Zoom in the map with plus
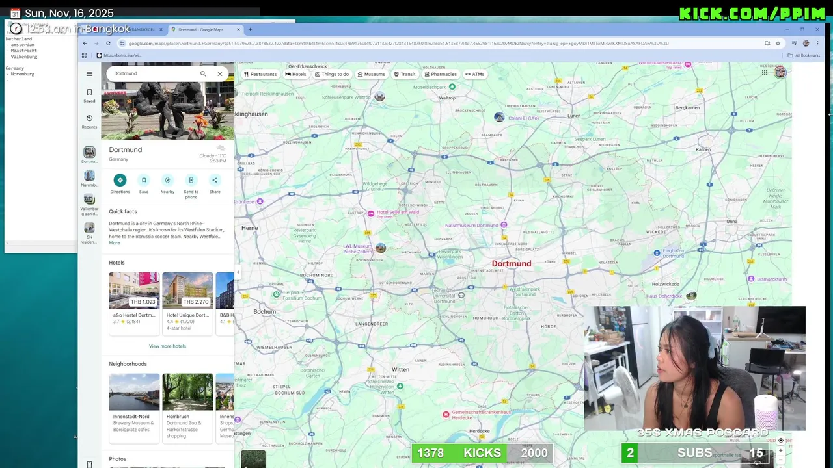 tap(781, 451)
